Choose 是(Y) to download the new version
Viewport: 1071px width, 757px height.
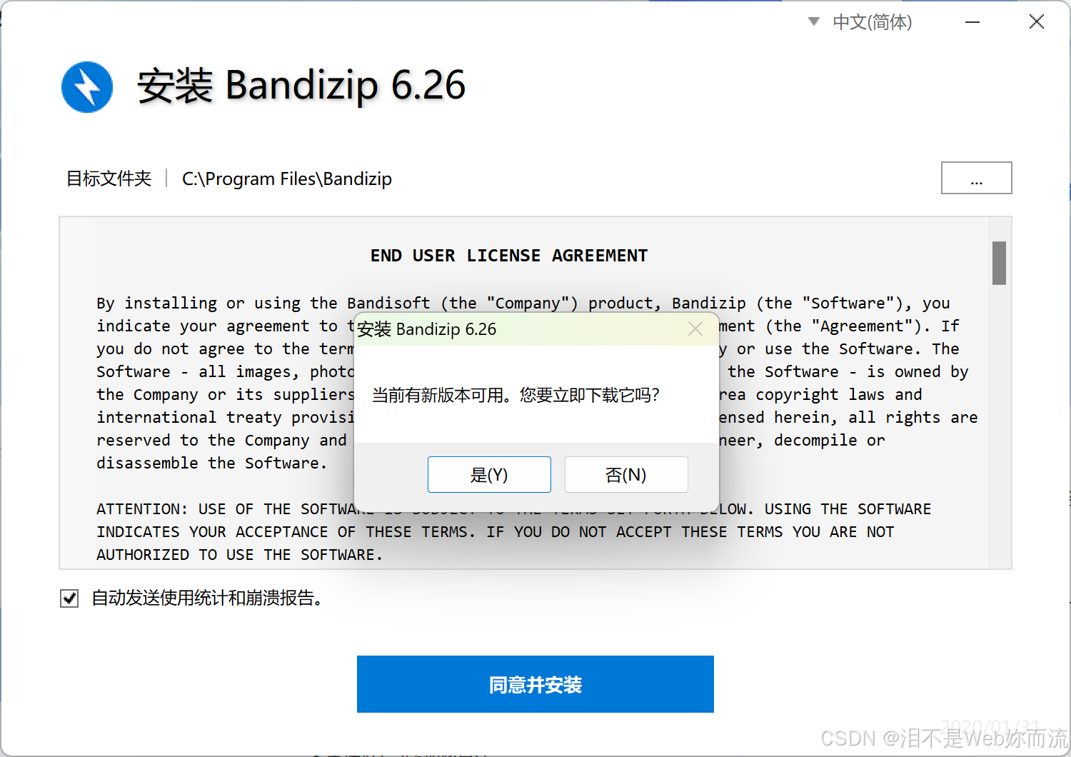(489, 474)
